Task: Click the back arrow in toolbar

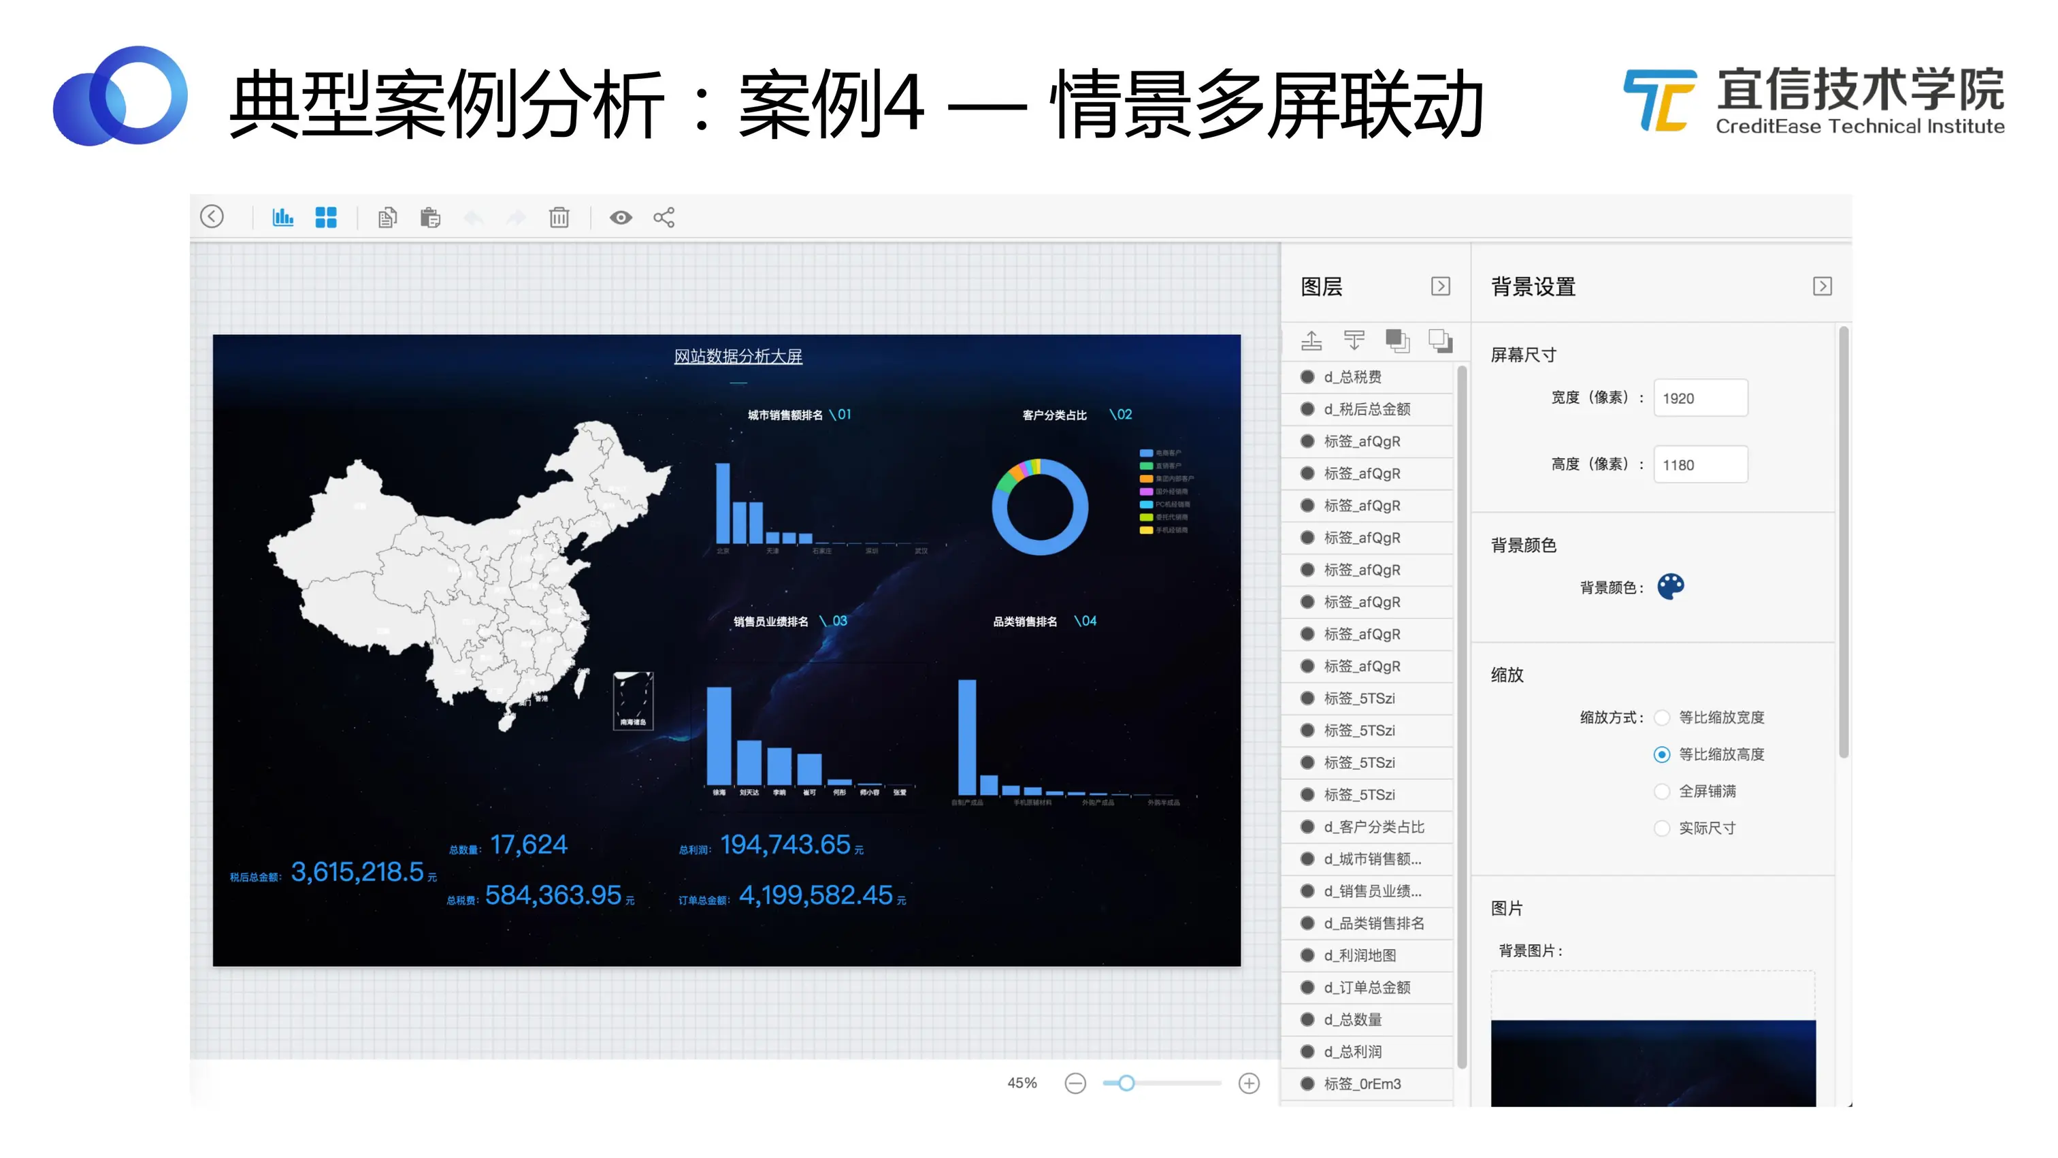Action: point(212,216)
